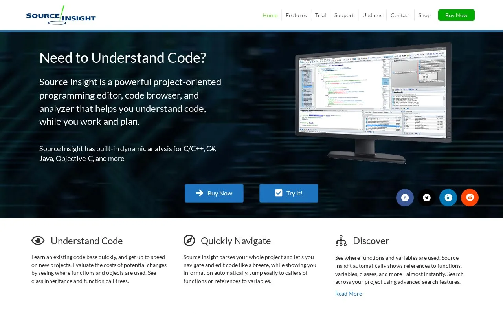Click the green Buy Now button in header
503x314 pixels.
pos(456,15)
